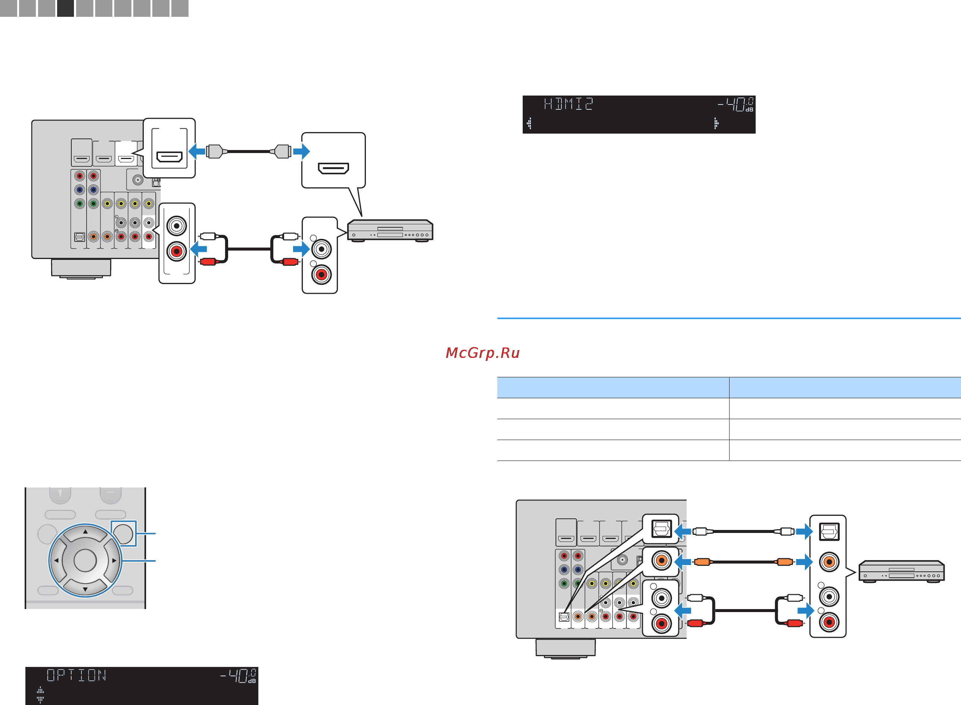Click the down arrow cursor key on the remote
961x705 pixels.
click(x=85, y=589)
